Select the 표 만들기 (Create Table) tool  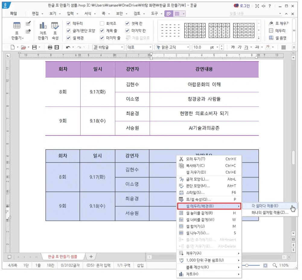(17, 29)
